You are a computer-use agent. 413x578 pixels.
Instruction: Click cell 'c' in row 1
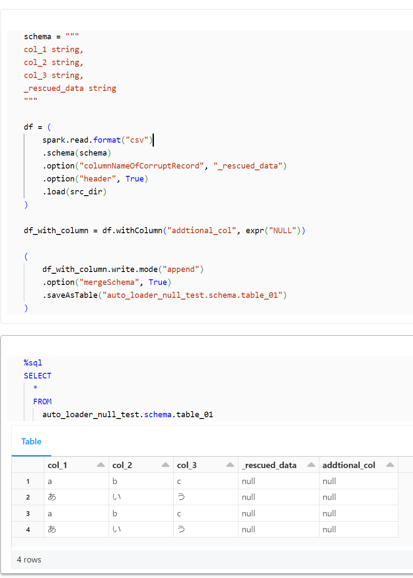tap(206, 481)
